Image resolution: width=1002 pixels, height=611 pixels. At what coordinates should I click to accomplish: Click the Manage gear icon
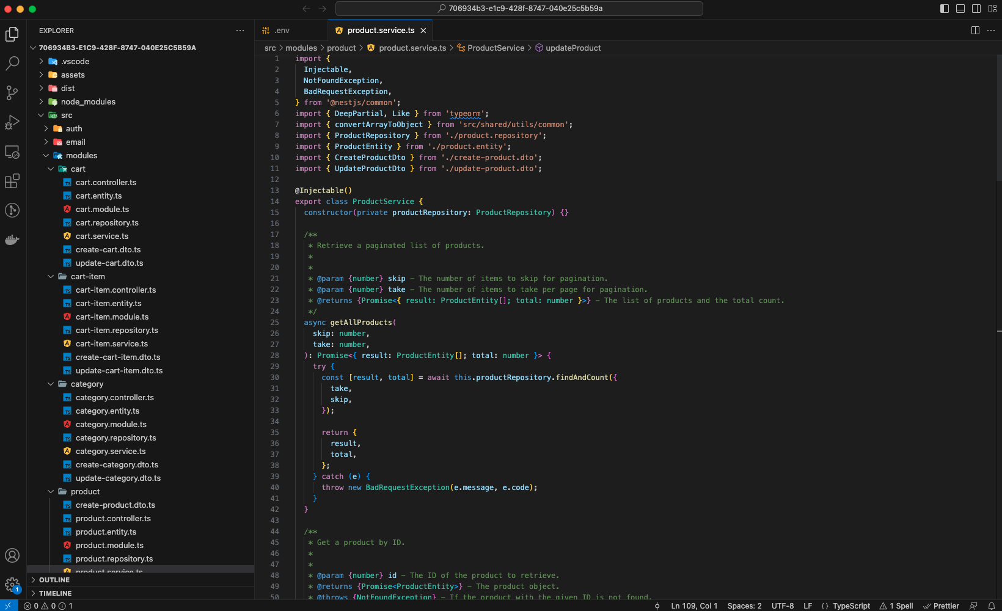12,585
